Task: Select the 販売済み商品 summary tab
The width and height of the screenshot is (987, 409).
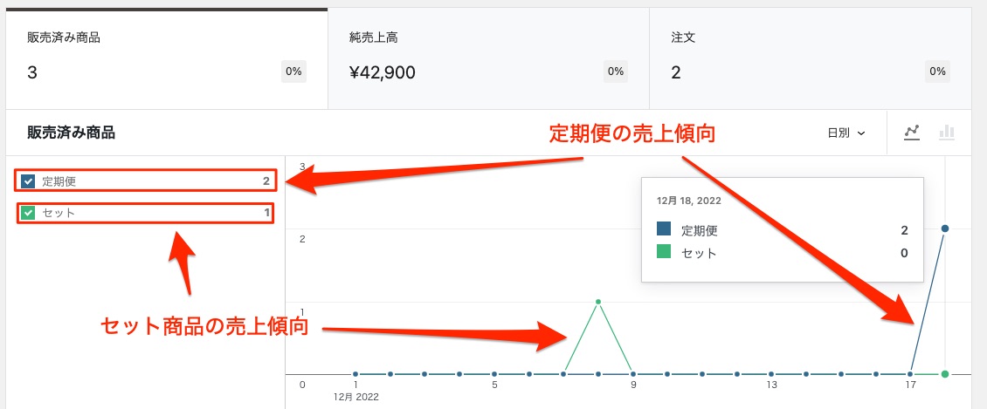Action: [166, 58]
